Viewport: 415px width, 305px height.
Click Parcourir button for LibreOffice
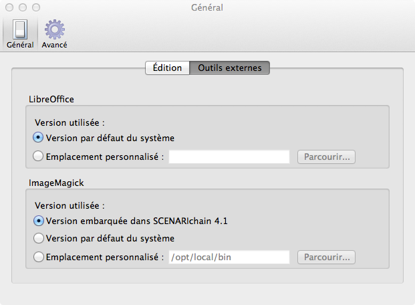click(326, 157)
